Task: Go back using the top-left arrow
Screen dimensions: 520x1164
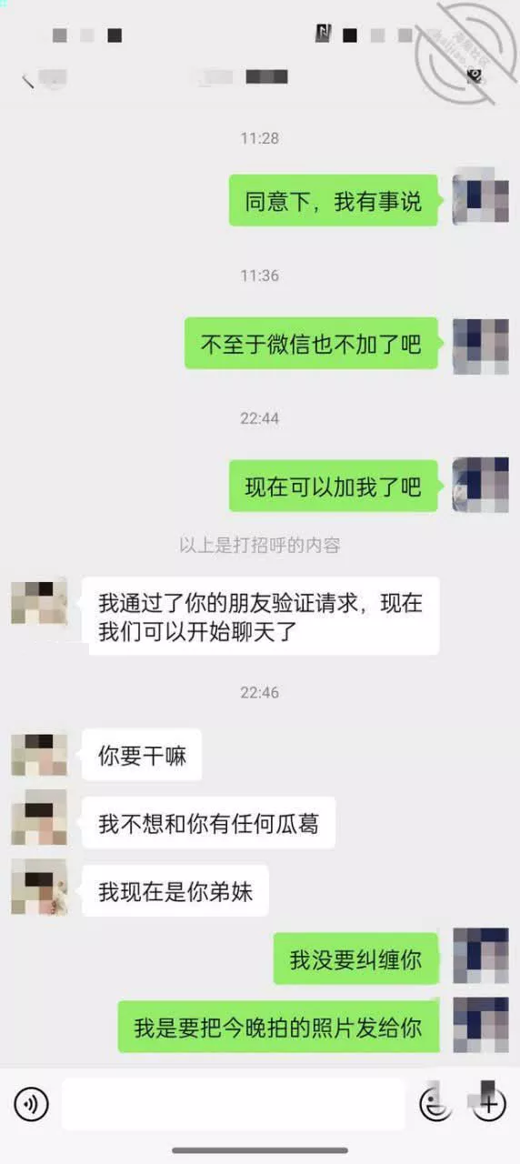Action: tap(28, 80)
